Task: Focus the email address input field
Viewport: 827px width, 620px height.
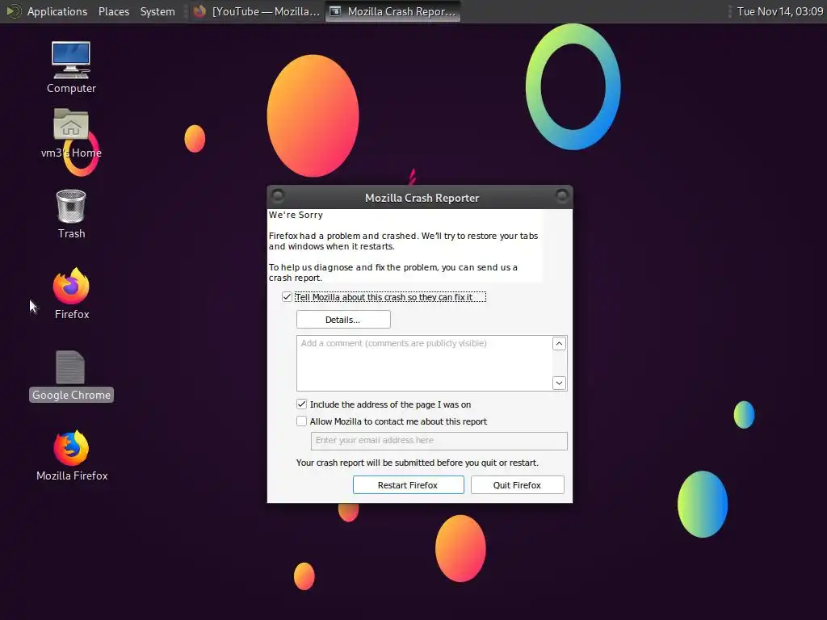Action: (x=439, y=441)
